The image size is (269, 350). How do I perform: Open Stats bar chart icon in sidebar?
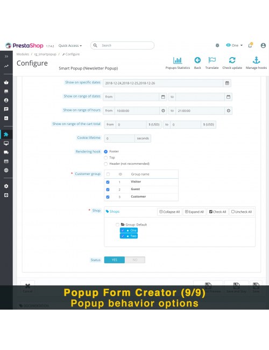coord(6,118)
